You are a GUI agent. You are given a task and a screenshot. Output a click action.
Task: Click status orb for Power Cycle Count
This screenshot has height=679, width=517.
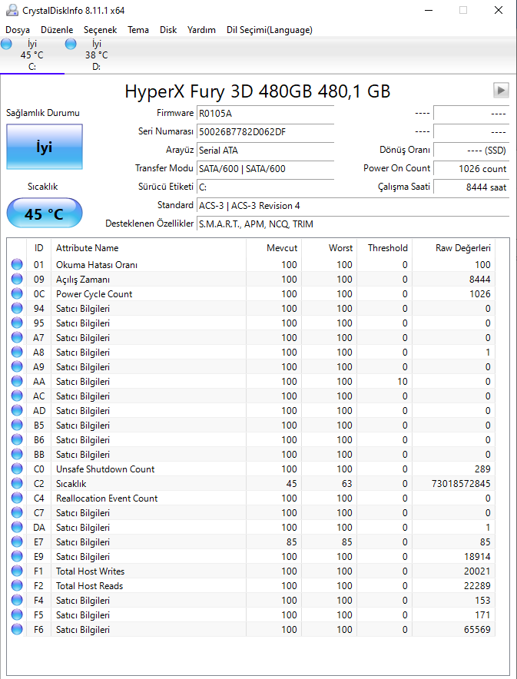17,294
